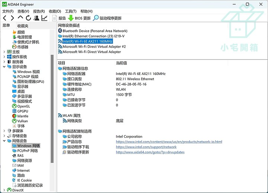Open the user/report wizard icon
This screenshot has height=193, width=268.
point(36,18)
